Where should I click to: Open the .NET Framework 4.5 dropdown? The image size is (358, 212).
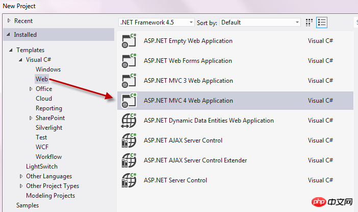(157, 22)
